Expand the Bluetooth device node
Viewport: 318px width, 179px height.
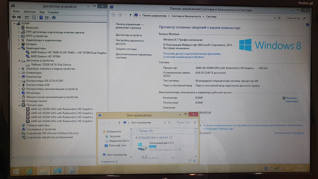[x=19, y=28]
